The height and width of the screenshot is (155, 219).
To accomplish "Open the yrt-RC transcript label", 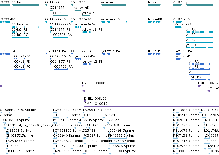I will (190, 40).
